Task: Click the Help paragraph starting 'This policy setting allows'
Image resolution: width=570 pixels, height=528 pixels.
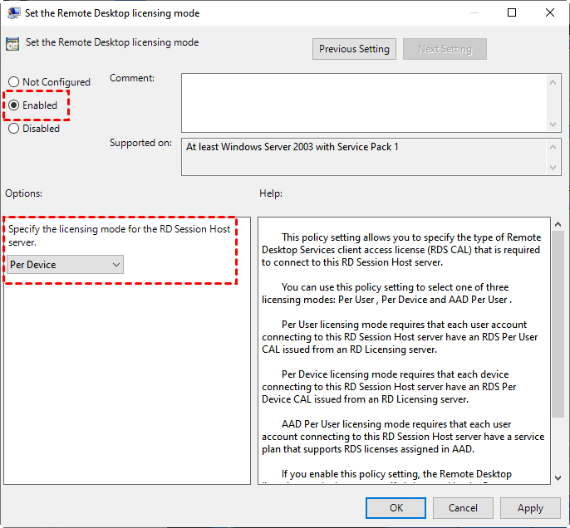Action: pos(401,250)
